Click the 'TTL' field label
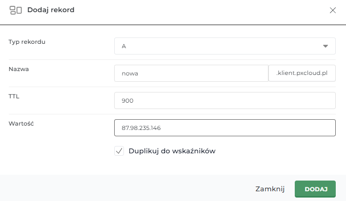Viewport: 346px width, 201px height. click(x=14, y=96)
